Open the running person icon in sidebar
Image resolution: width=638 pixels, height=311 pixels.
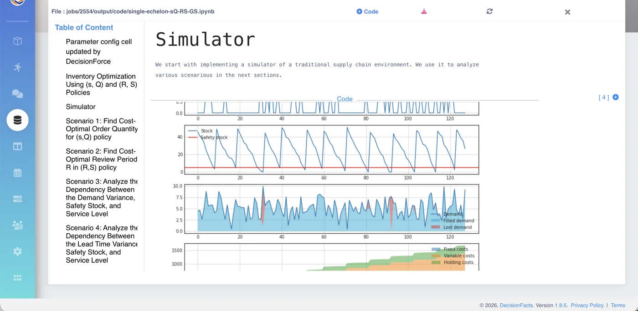tap(17, 67)
